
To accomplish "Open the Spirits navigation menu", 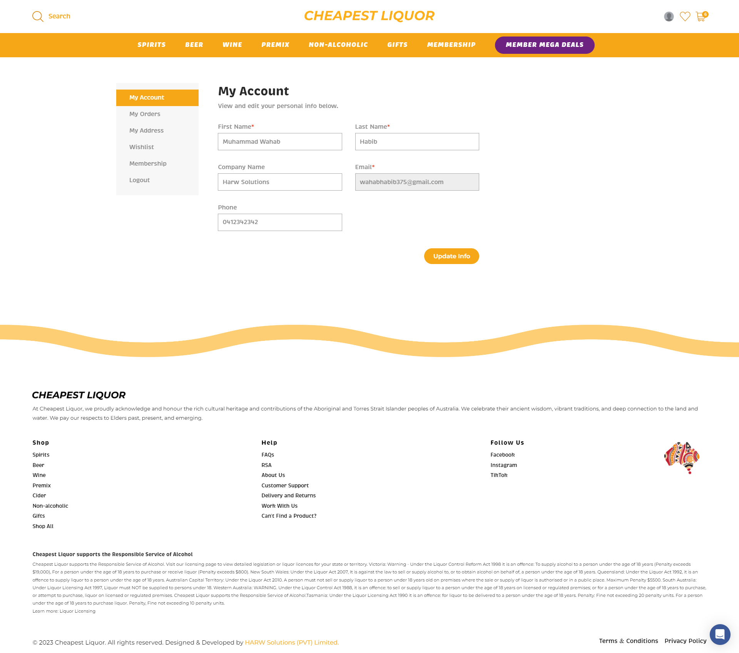I will coord(152,45).
